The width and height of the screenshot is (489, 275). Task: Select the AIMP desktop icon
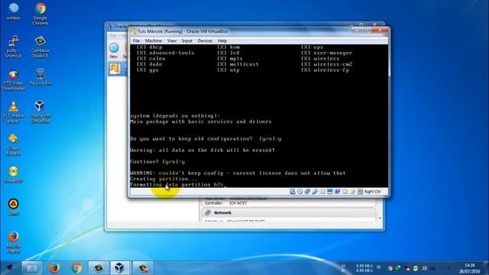tap(14, 207)
